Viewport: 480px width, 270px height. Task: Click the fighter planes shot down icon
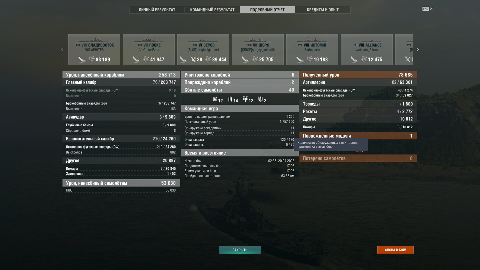click(215, 99)
